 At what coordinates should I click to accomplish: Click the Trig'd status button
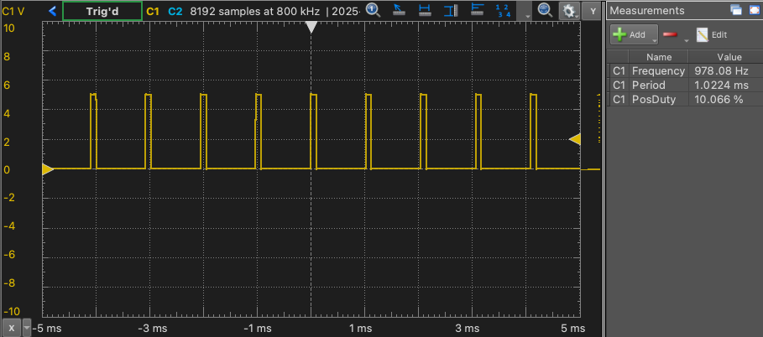tap(102, 11)
